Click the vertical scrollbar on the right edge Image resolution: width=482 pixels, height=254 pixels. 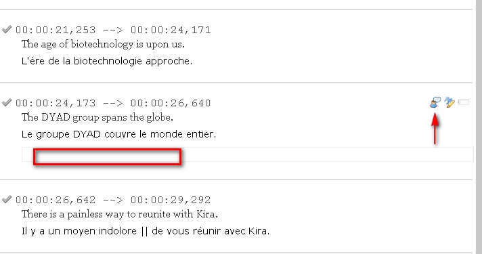click(479, 127)
